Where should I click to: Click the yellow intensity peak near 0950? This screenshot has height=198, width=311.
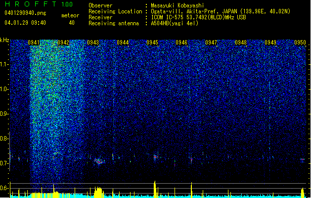303,192
